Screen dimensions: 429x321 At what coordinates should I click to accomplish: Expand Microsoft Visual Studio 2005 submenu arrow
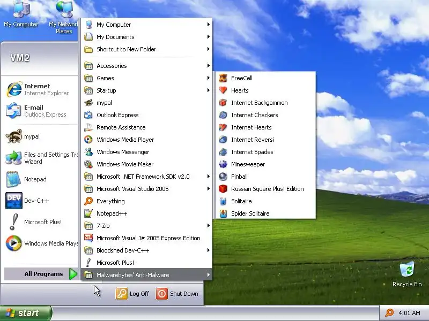pos(209,189)
